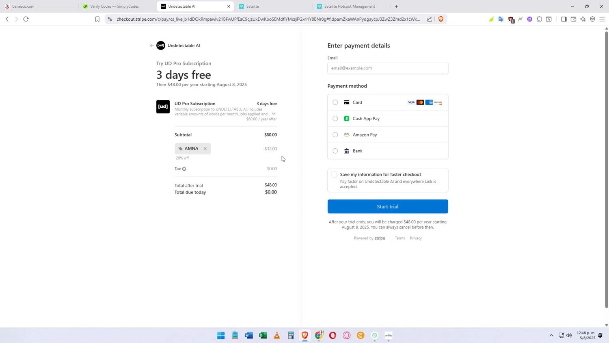Open the red extension icon near Translate

[x=511, y=20]
